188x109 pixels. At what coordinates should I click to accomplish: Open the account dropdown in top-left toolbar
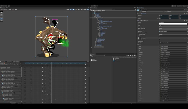click(x=2, y=6)
